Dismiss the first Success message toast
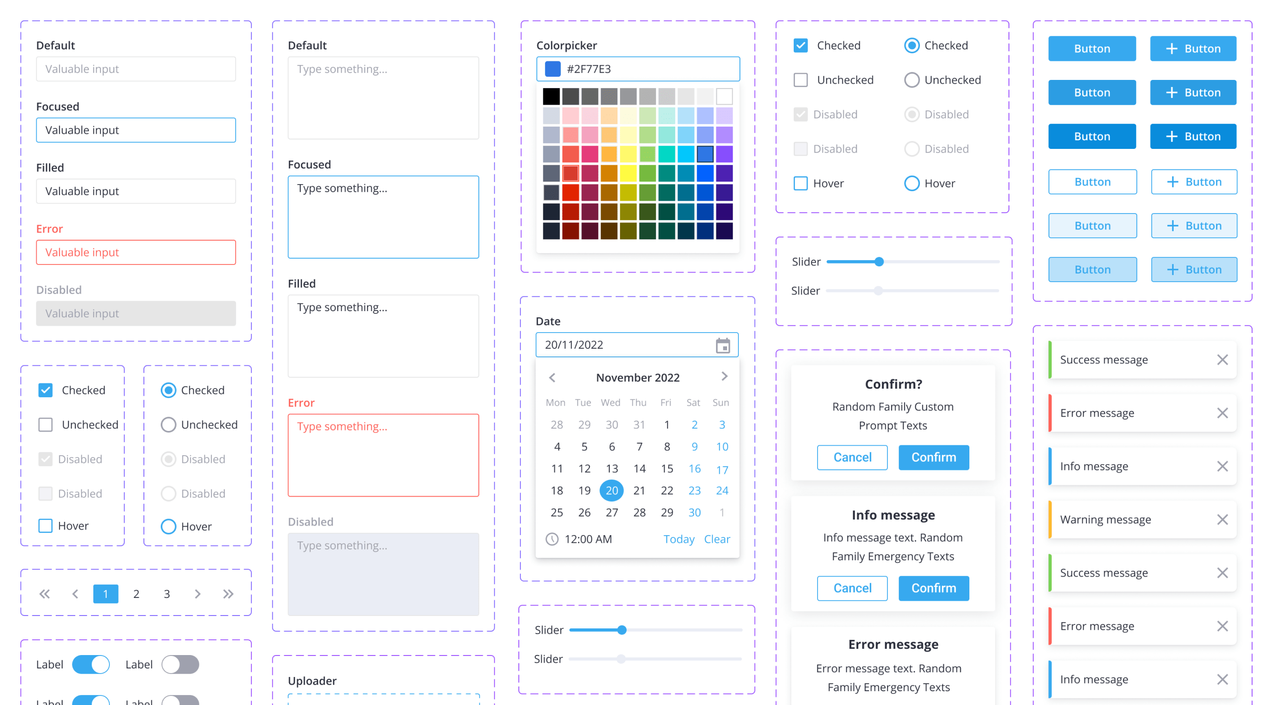 tap(1222, 360)
